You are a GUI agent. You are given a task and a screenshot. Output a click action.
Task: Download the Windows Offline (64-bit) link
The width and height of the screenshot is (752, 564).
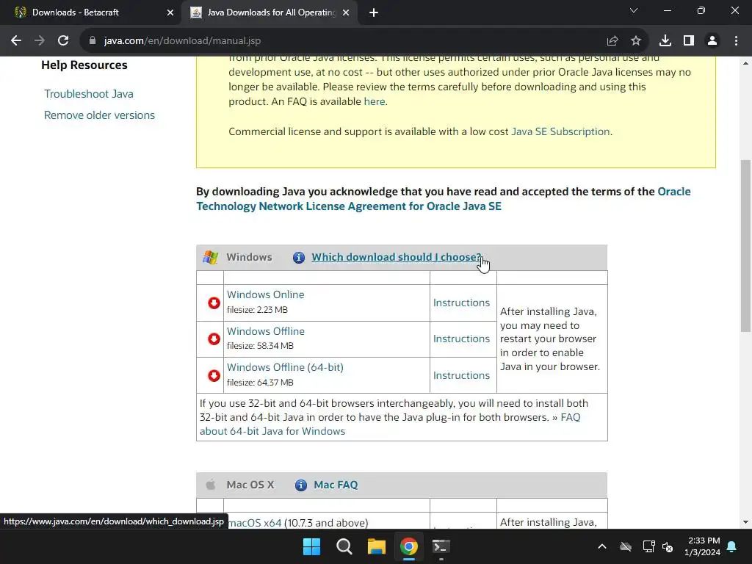coord(285,367)
